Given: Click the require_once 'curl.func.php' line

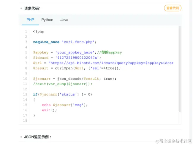Looking at the screenshot, I should click(65, 42).
